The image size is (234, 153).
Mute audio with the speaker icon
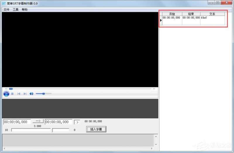pos(31,94)
